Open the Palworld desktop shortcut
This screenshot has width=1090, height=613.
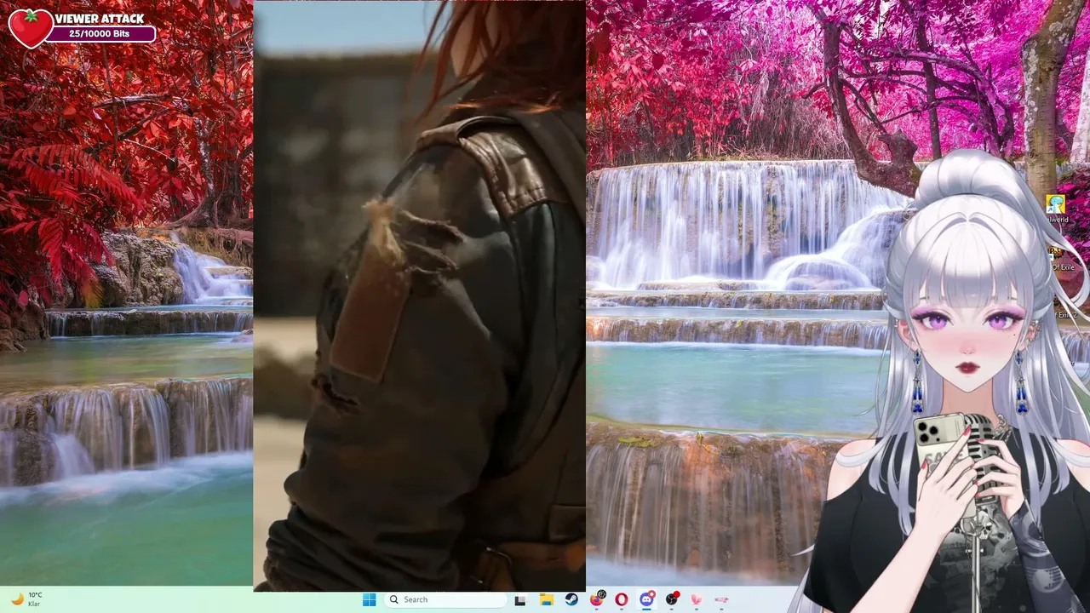tap(1056, 209)
